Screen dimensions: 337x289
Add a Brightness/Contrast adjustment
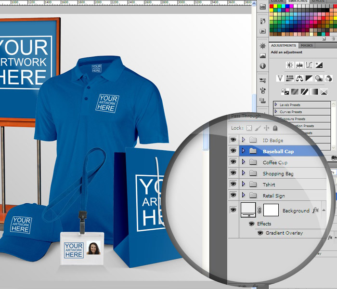pos(290,65)
